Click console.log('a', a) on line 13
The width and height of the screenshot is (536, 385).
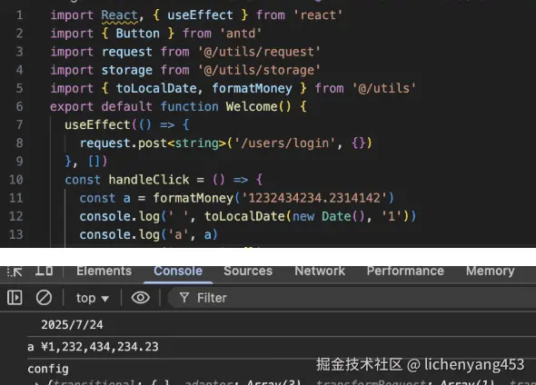pyautogui.click(x=148, y=234)
